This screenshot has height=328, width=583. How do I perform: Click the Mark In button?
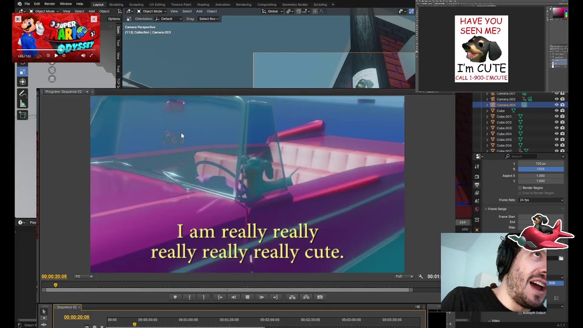pos(189,297)
